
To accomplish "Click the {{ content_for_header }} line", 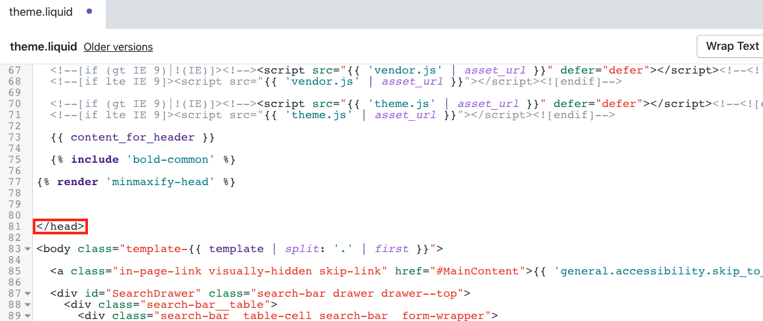I will click(x=133, y=138).
